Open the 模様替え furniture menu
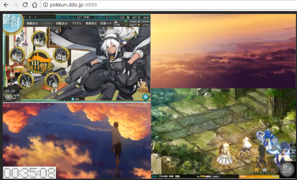The image size is (297, 180). pos(91,23)
